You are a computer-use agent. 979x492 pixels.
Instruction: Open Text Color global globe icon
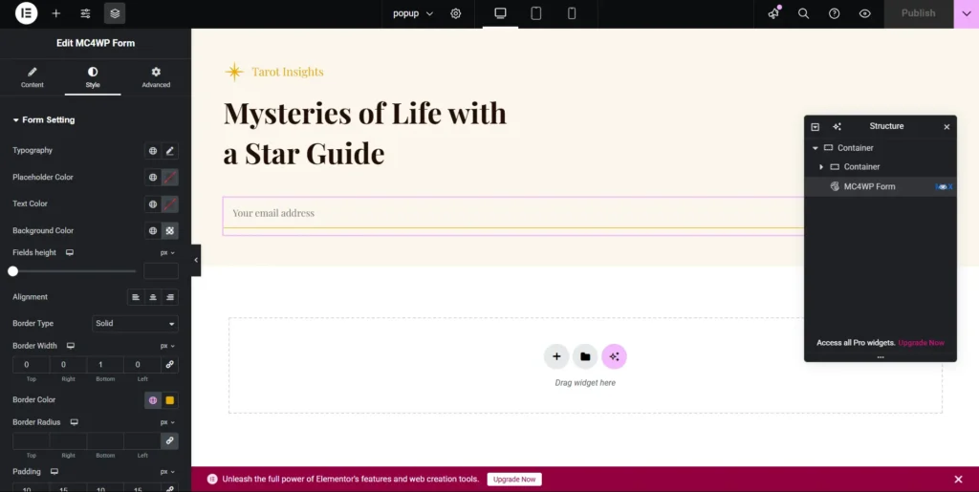[153, 203]
